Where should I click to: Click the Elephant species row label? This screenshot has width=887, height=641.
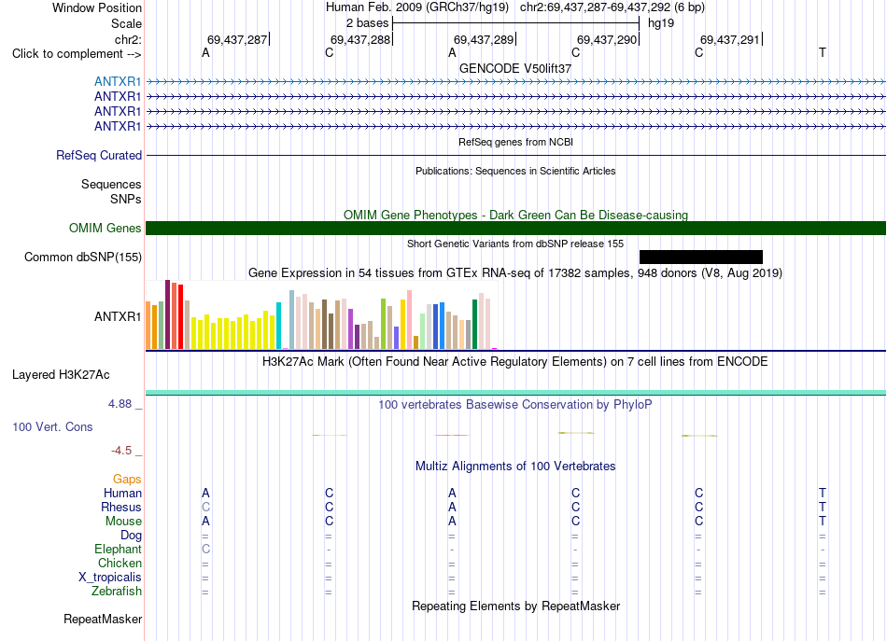[118, 549]
